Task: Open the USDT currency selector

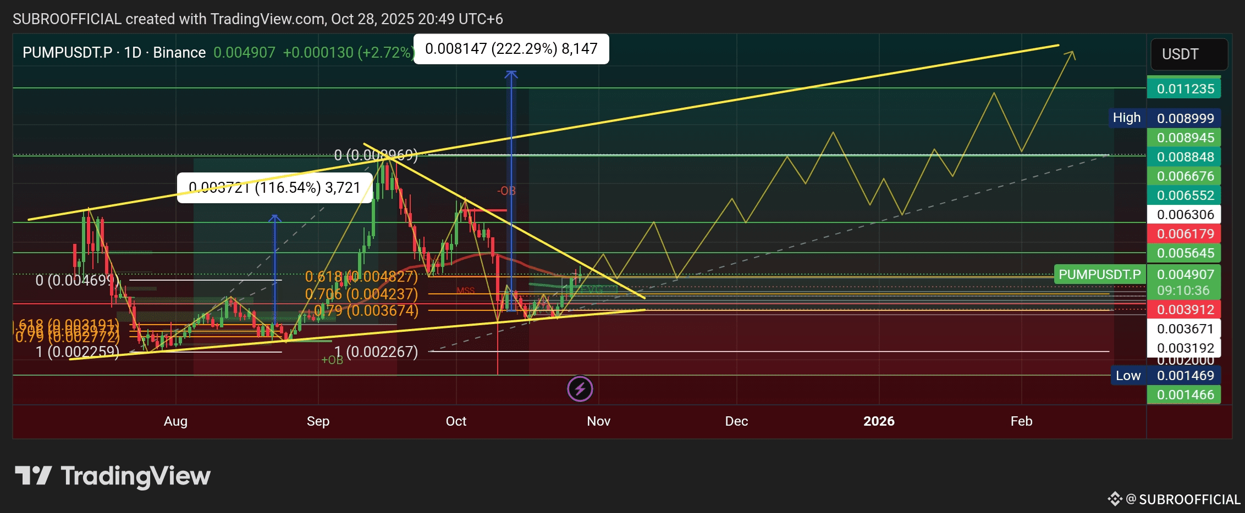Action: click(1189, 54)
